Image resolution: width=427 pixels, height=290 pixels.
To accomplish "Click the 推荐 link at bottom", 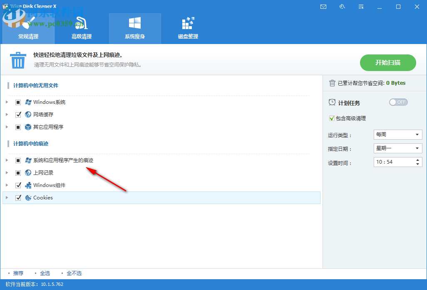I will [18, 273].
